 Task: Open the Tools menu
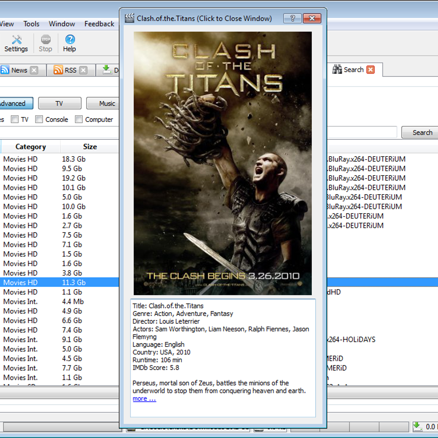pos(31,24)
